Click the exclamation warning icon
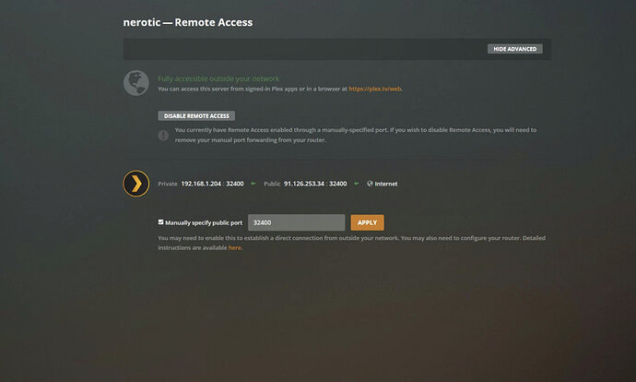Viewport: 636px width, 382px height. 163,136
